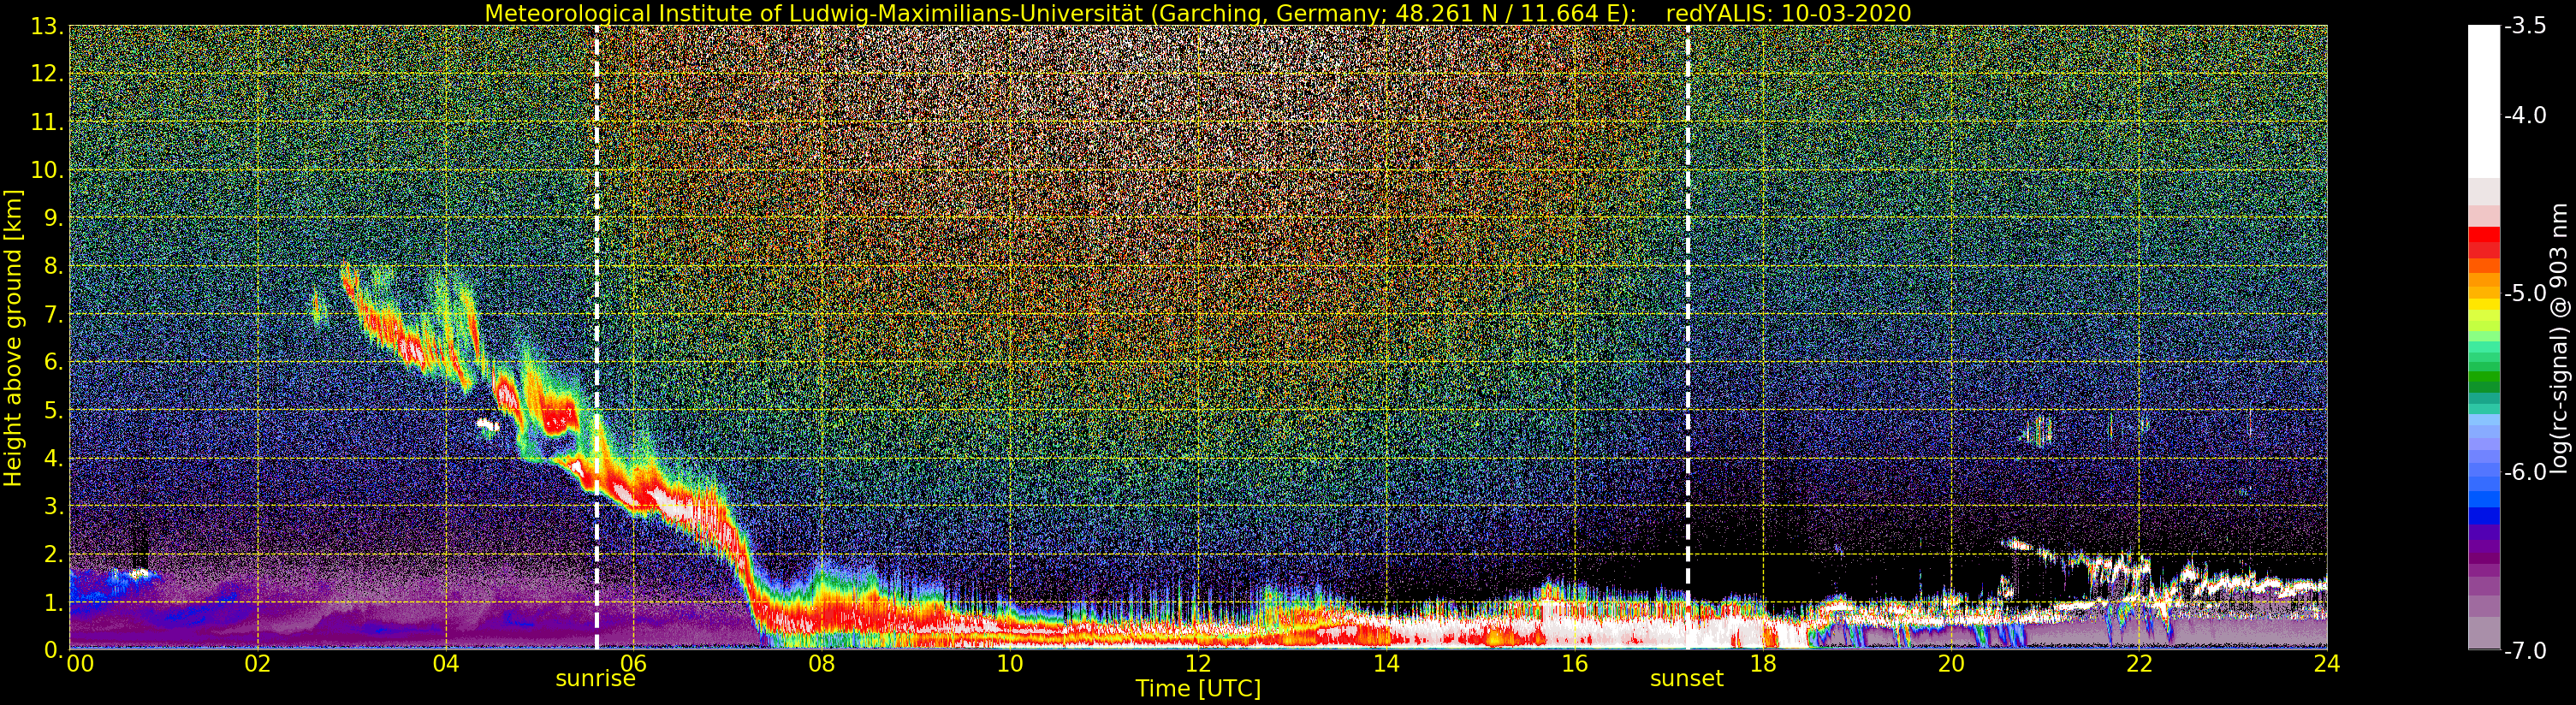The height and width of the screenshot is (705, 2576).
Task: Click the '2.' tick on the height axis
Action: click(x=53, y=554)
